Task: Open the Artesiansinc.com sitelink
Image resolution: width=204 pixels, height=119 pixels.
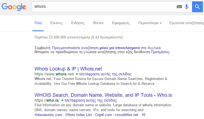Action: click(x=48, y=115)
